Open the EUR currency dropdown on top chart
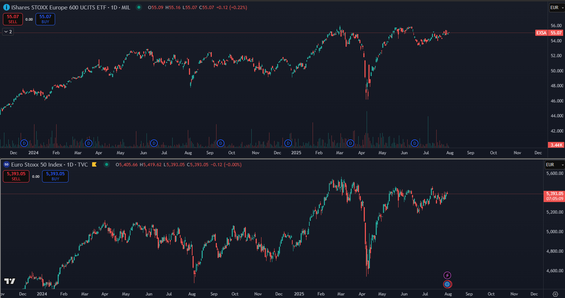 [x=557, y=8]
